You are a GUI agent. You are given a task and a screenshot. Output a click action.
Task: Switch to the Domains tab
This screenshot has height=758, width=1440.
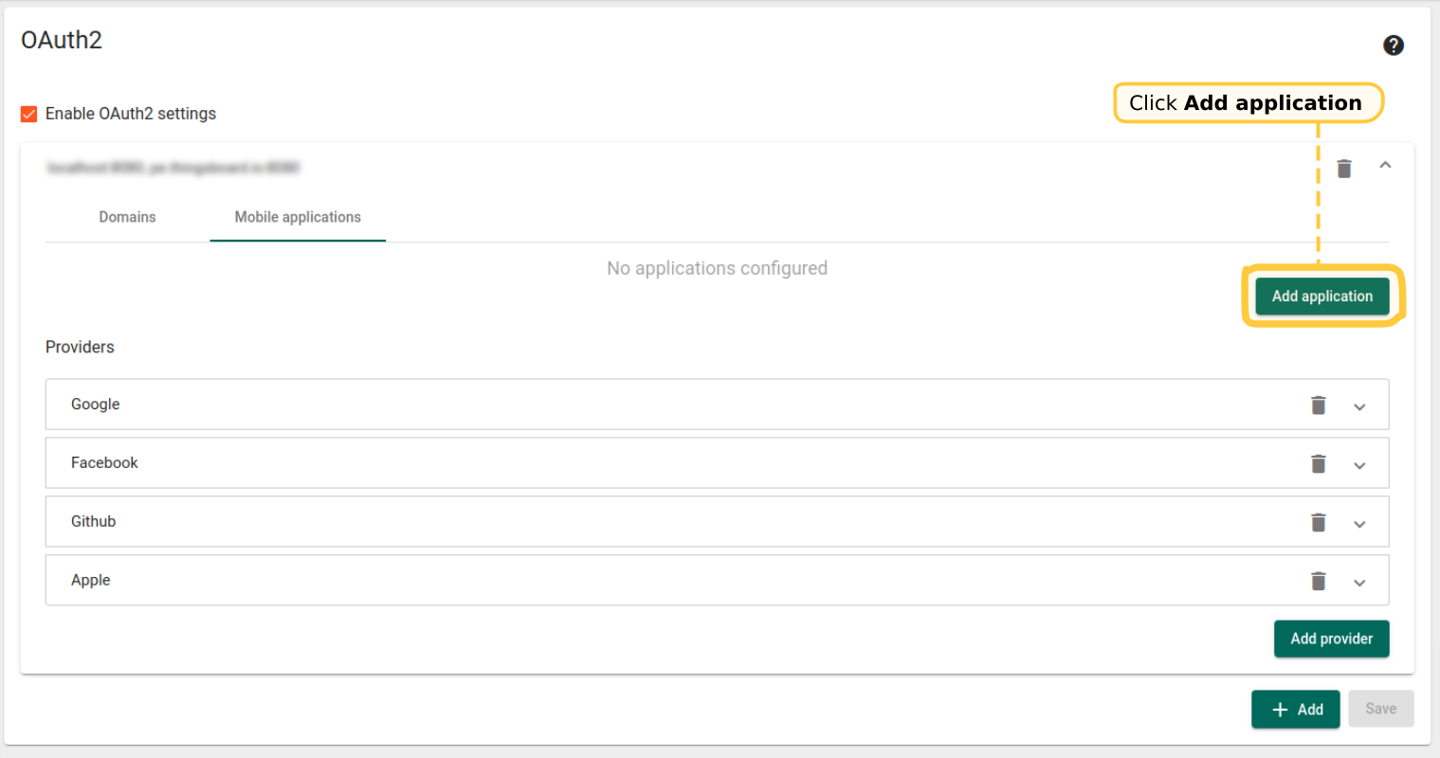pyautogui.click(x=127, y=217)
